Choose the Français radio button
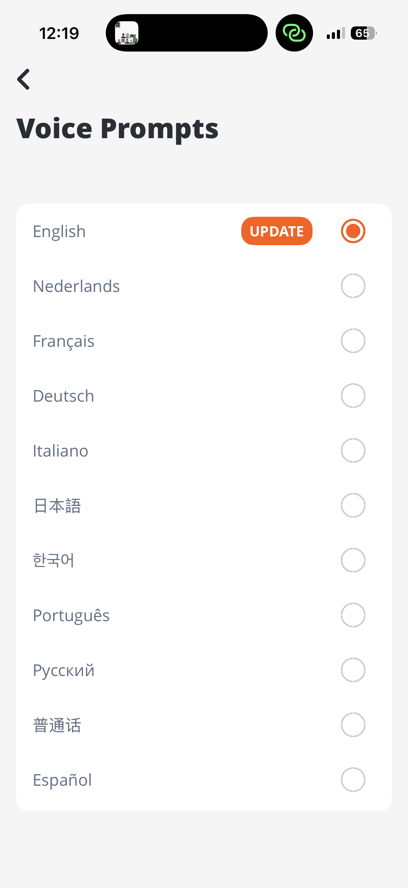The height and width of the screenshot is (888, 408). coord(353,341)
